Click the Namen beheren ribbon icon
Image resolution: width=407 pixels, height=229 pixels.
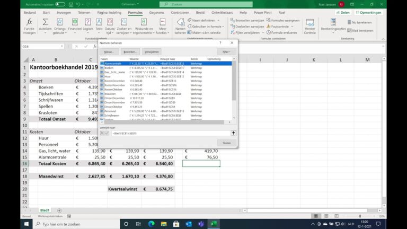click(180, 22)
